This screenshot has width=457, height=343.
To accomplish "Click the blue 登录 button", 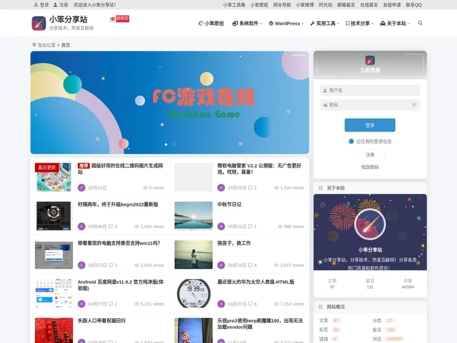I will pyautogui.click(x=370, y=125).
